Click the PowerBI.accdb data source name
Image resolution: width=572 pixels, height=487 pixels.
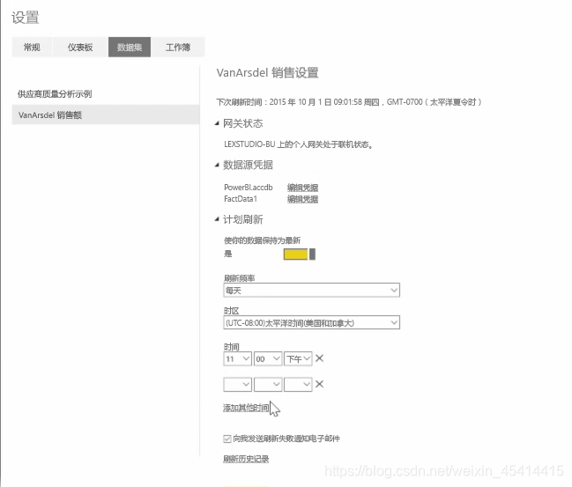coord(248,188)
